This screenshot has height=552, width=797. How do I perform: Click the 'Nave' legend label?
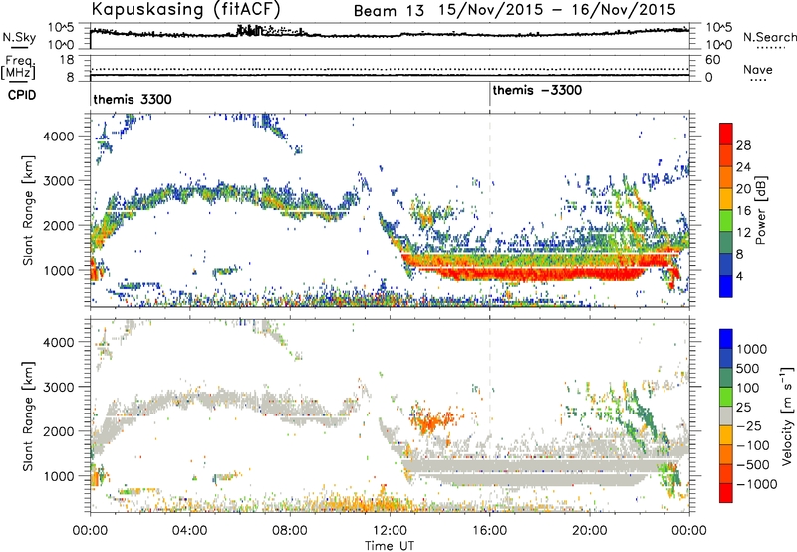click(x=757, y=69)
